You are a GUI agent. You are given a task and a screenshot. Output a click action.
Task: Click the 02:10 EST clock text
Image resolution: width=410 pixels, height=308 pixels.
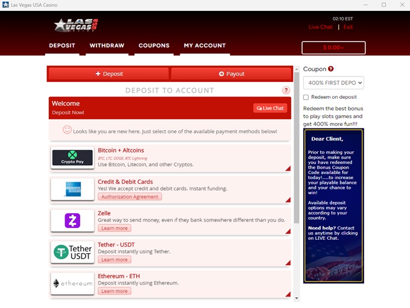coord(342,19)
